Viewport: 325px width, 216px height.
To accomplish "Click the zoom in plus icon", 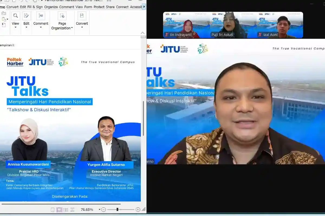I will coord(138,210).
